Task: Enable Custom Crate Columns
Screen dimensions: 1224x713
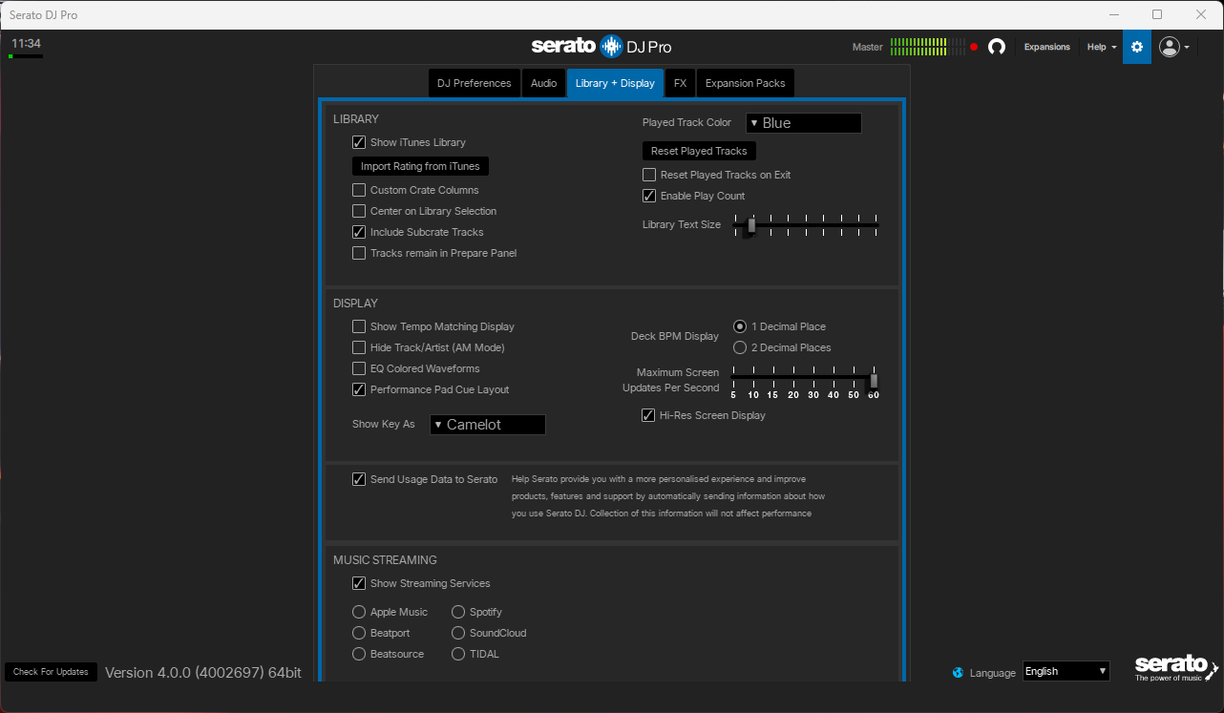Action: click(359, 190)
